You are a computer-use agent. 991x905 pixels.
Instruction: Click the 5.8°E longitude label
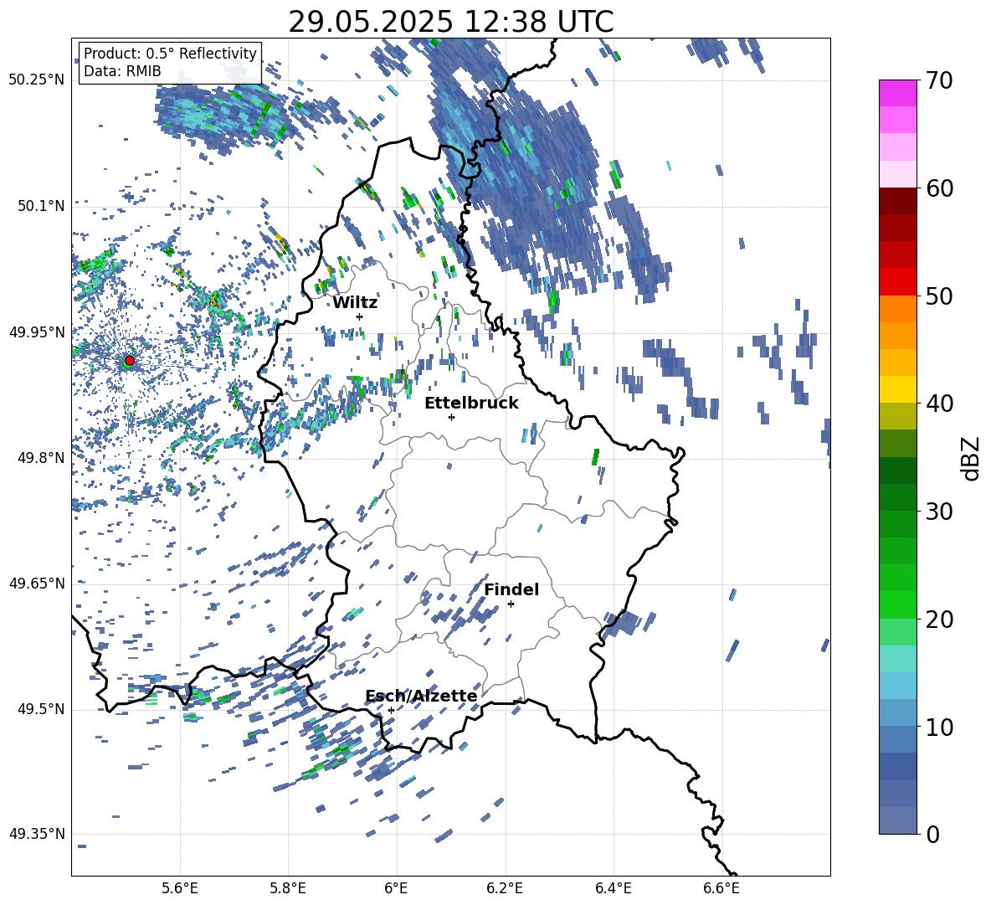tap(288, 888)
